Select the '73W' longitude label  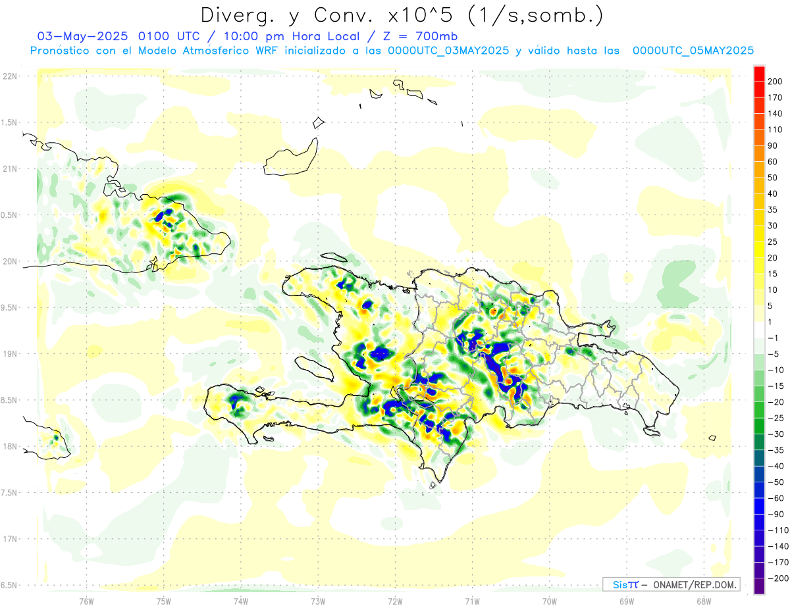[318, 600]
